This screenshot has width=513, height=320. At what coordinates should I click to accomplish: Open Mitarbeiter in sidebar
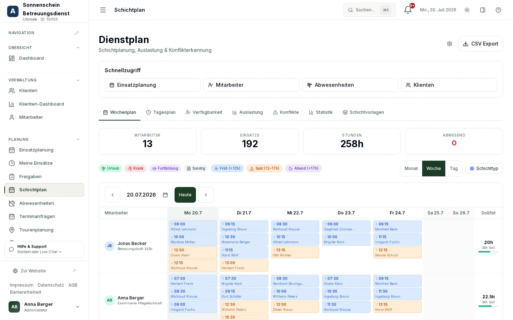pos(44,117)
